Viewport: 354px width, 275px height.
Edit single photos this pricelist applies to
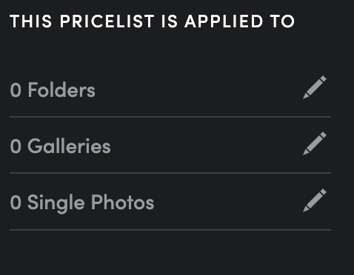click(x=315, y=200)
